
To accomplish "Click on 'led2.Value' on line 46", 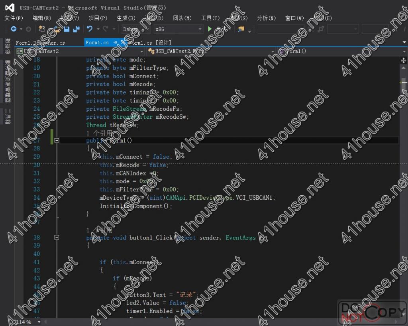I will 143,303.
